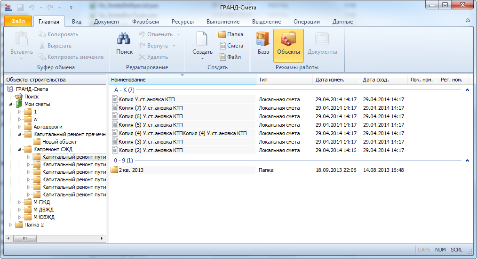Open the Файл menu

18,21
